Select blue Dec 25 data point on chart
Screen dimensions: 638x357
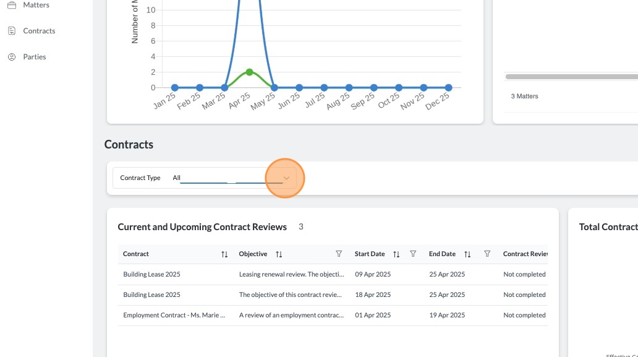pyautogui.click(x=448, y=87)
